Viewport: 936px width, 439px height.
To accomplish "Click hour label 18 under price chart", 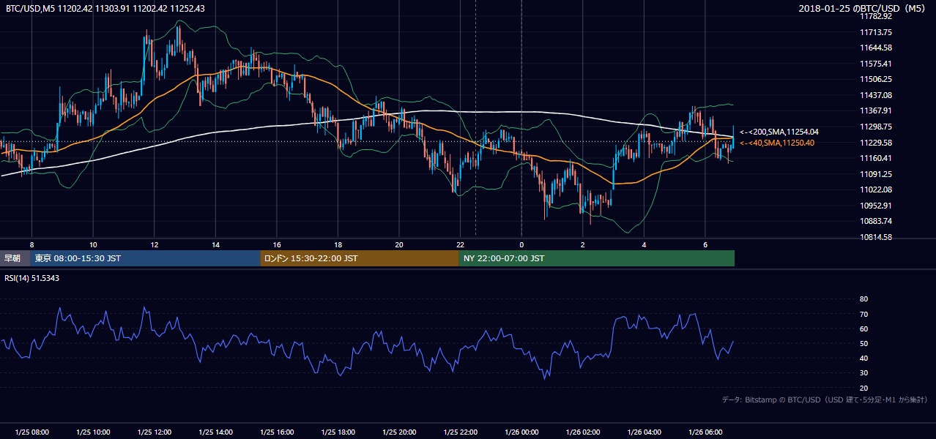I will 338,244.
